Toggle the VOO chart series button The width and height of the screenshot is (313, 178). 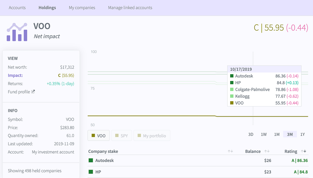coord(99,136)
